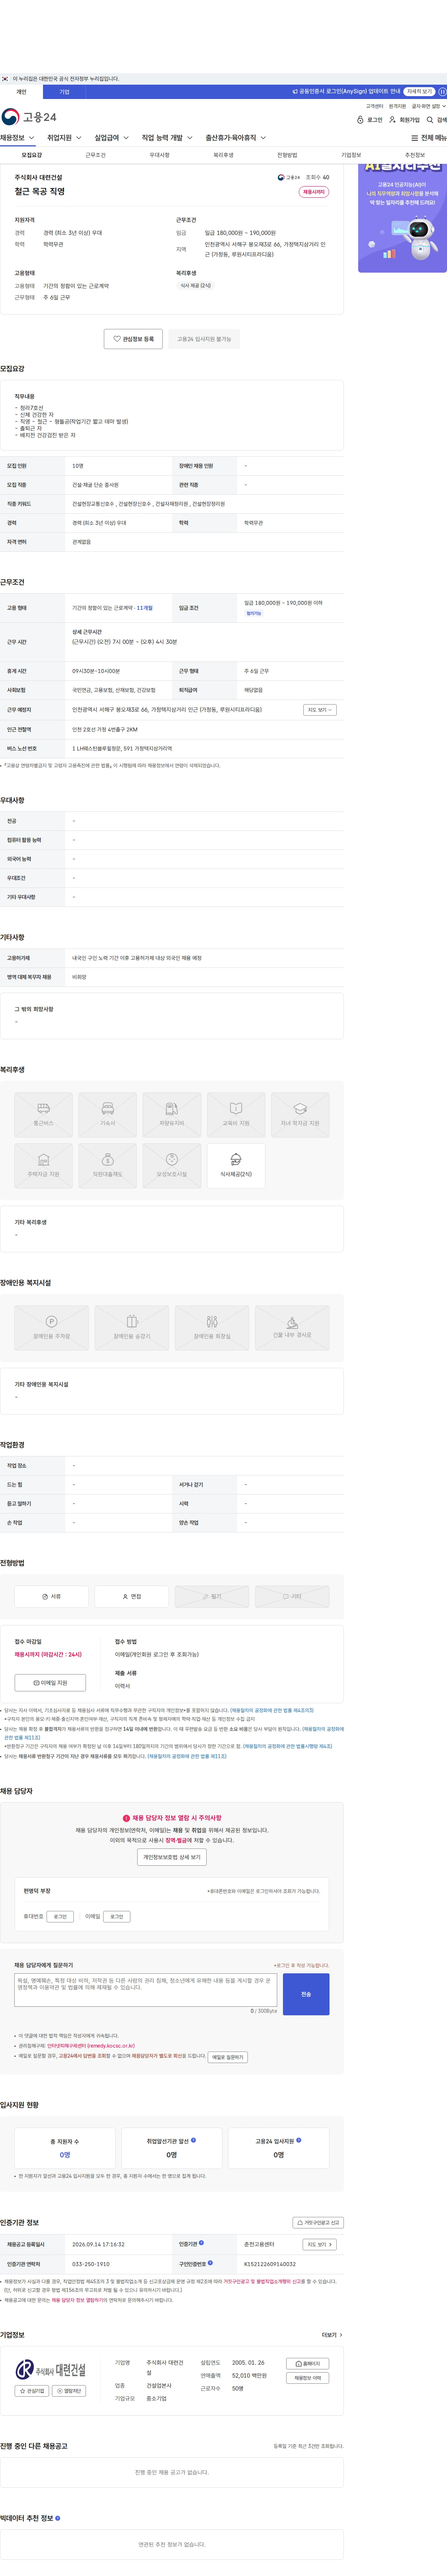Image resolution: width=447 pixels, height=2576 pixels.
Task: Click info icon next to 취업알선기관 알선
Action: 193,2140
